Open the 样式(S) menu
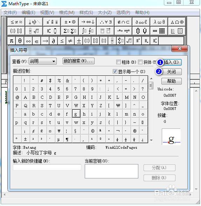The image size is (201, 206). (x=86, y=13)
